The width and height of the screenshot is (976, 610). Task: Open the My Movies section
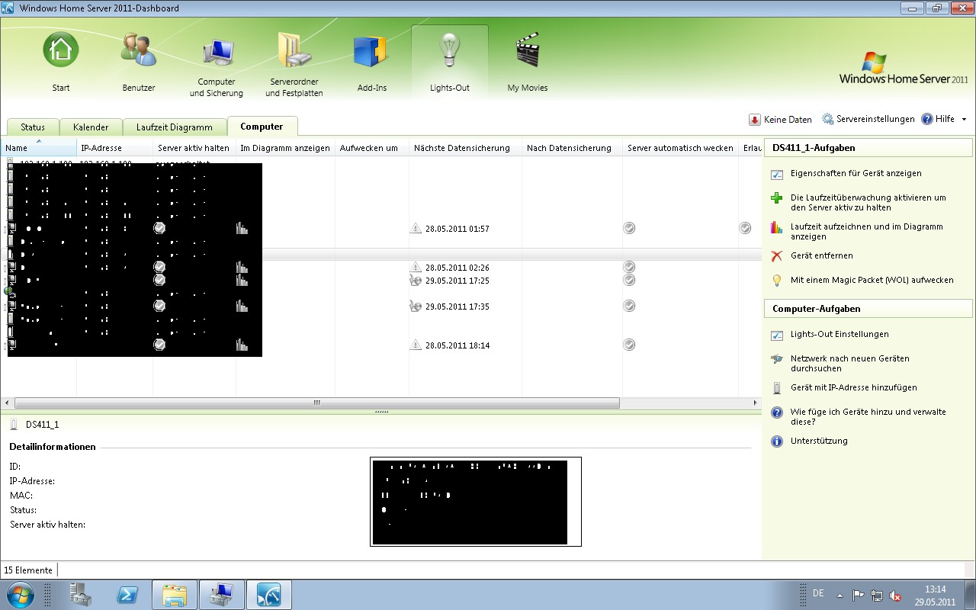click(x=528, y=63)
